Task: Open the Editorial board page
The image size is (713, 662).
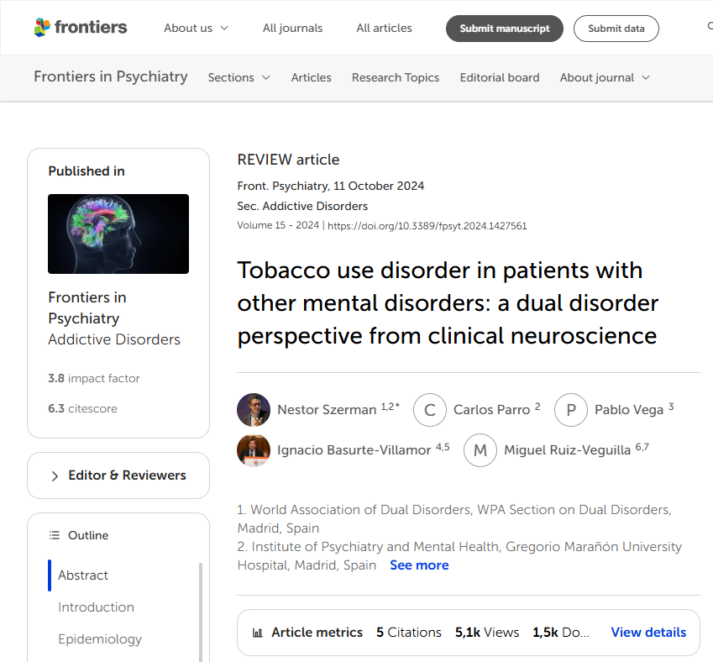Action: click(500, 78)
